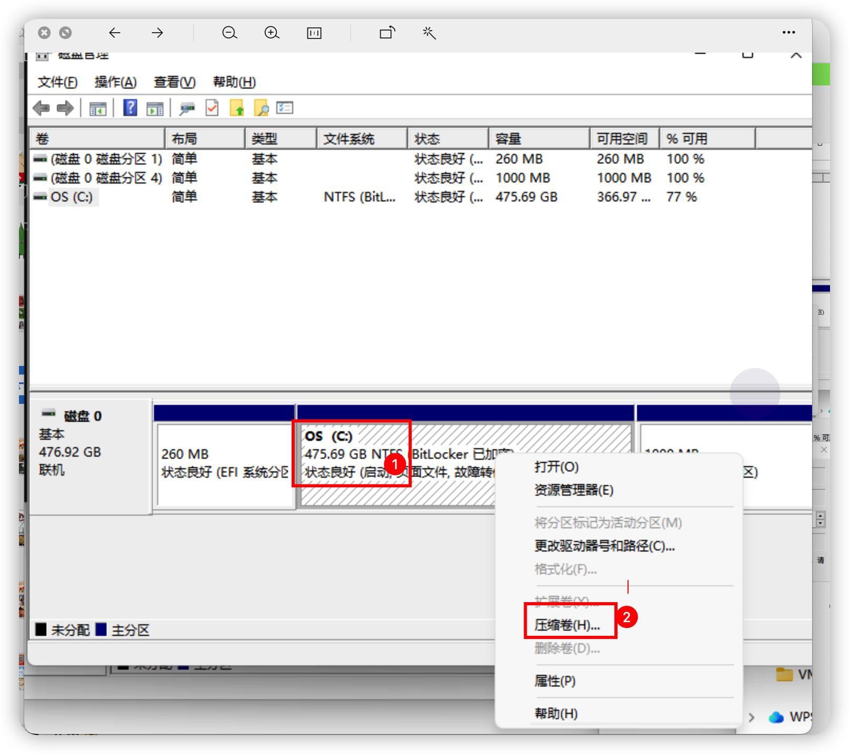Screen dimensions: 849x754
Task: Click the rescan disks drive icon
Action: click(187, 109)
